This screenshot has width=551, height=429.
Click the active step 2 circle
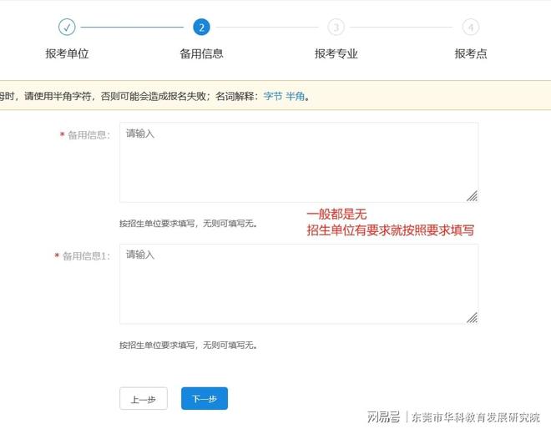(x=201, y=28)
